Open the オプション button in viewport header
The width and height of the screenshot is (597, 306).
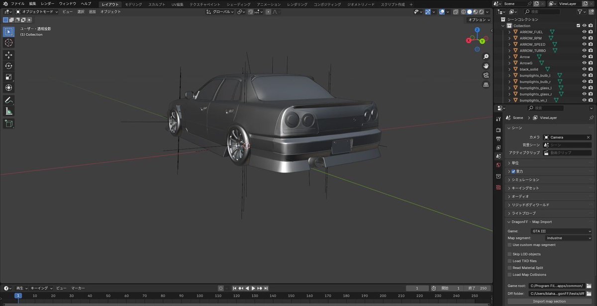[x=478, y=20]
